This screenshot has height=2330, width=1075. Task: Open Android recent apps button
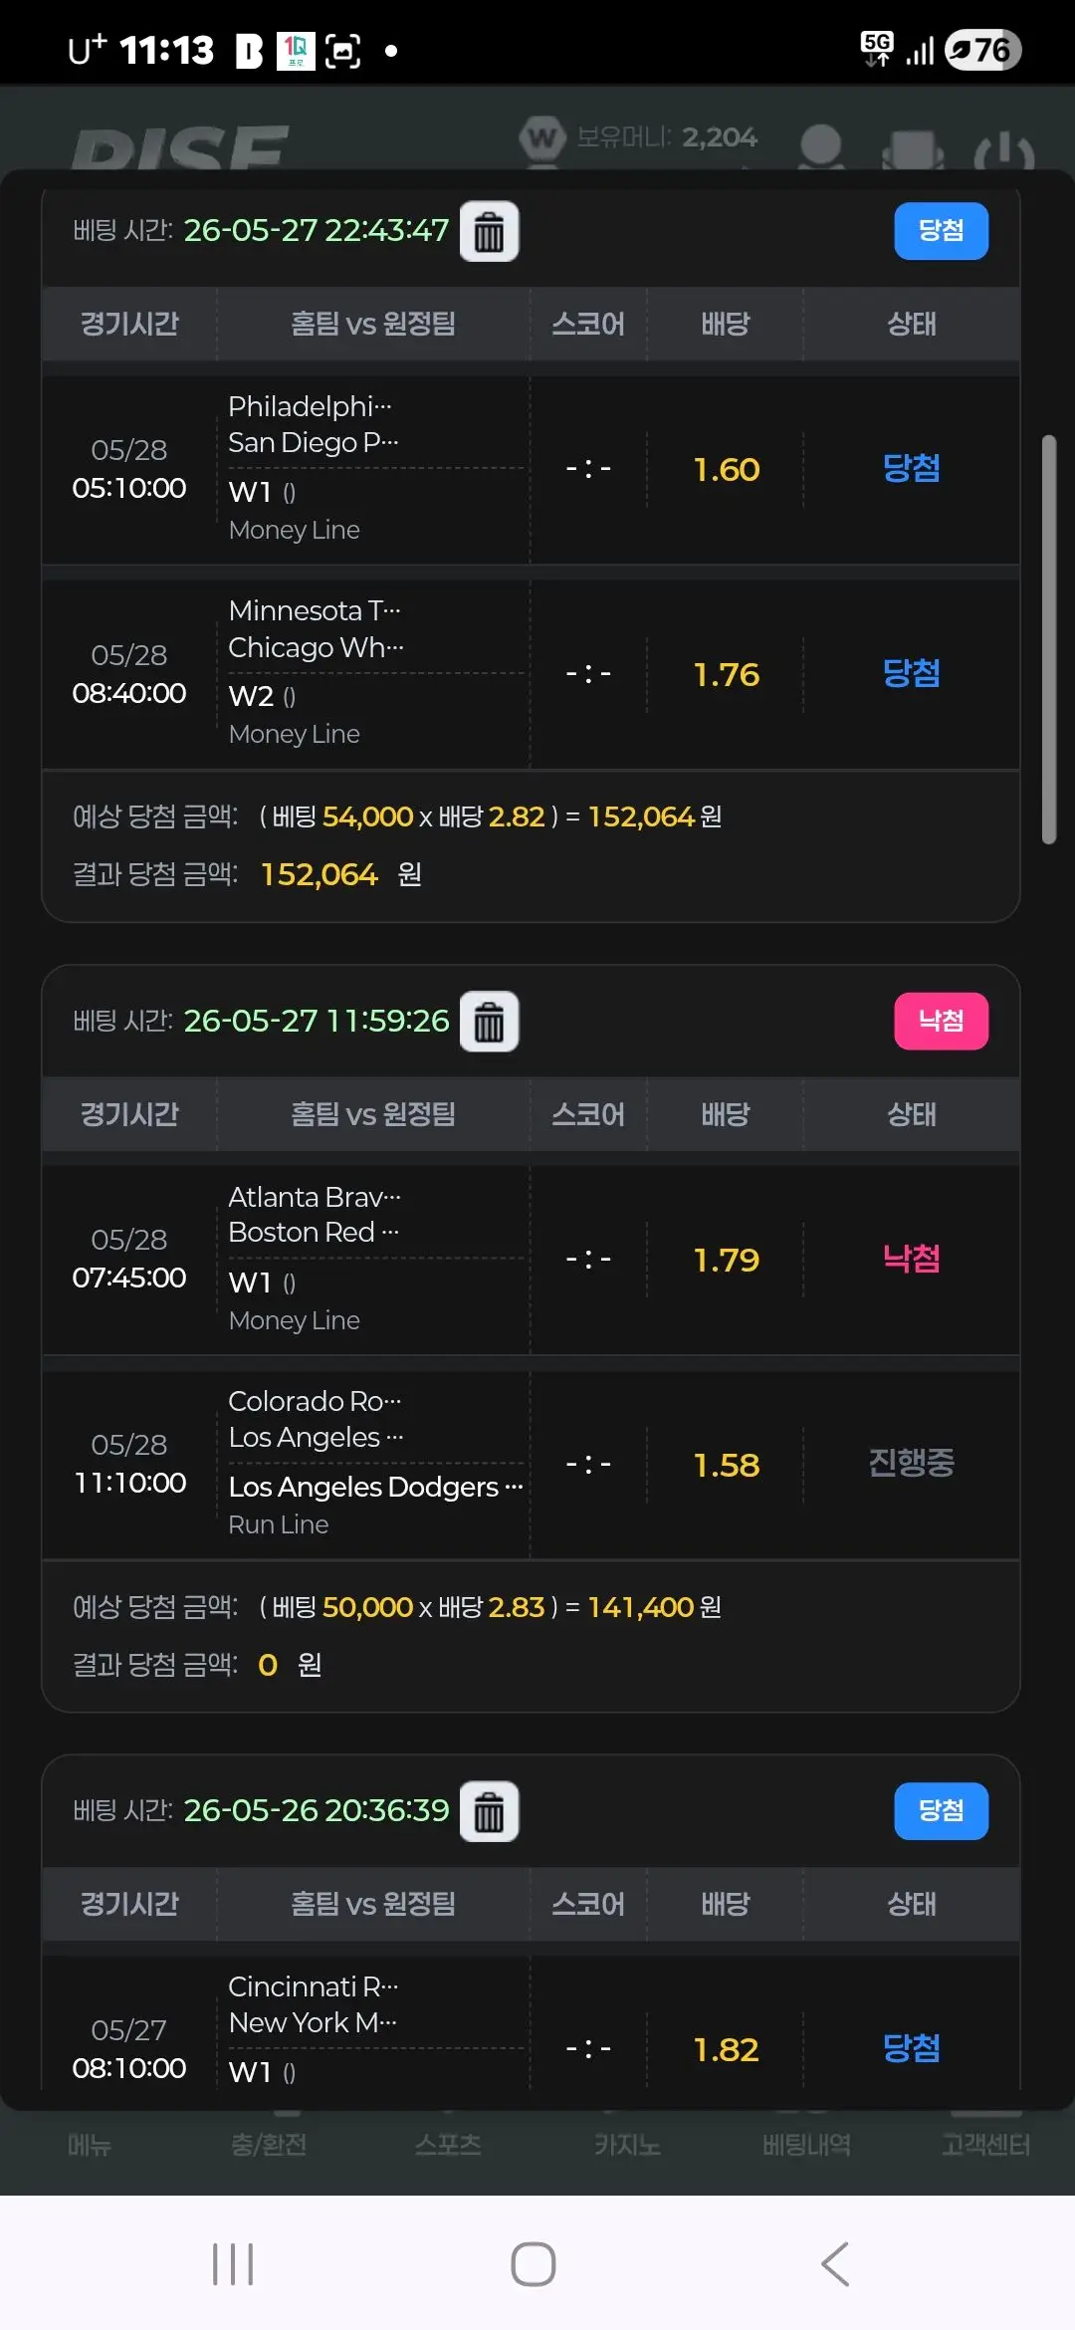pos(233,2264)
